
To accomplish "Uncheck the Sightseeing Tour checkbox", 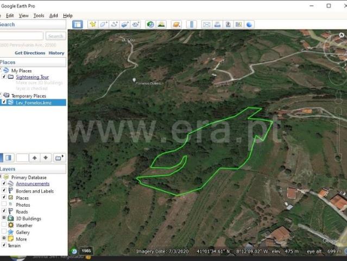I will [4, 77].
